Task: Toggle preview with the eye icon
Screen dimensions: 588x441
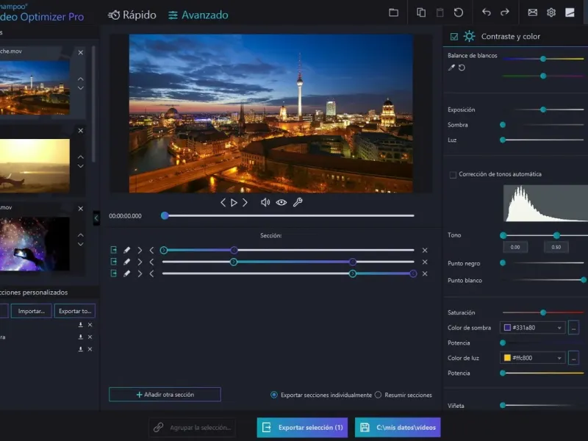Action: [282, 202]
